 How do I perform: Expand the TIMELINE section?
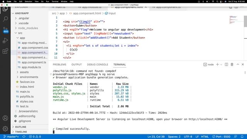[30, 132]
